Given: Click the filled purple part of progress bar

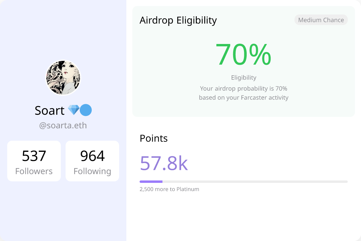Looking at the screenshot, I should [151, 182].
